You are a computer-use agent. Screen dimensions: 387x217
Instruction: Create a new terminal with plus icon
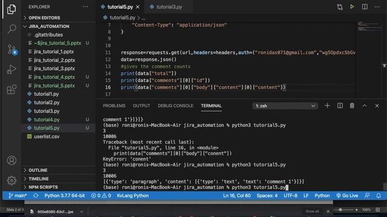pyautogui.click(x=327, y=106)
